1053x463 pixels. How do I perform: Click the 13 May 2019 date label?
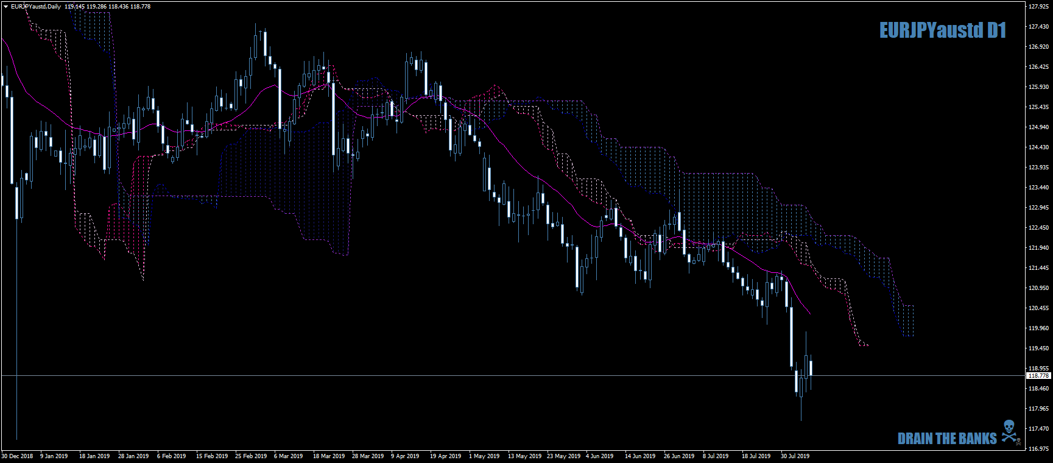[525, 456]
